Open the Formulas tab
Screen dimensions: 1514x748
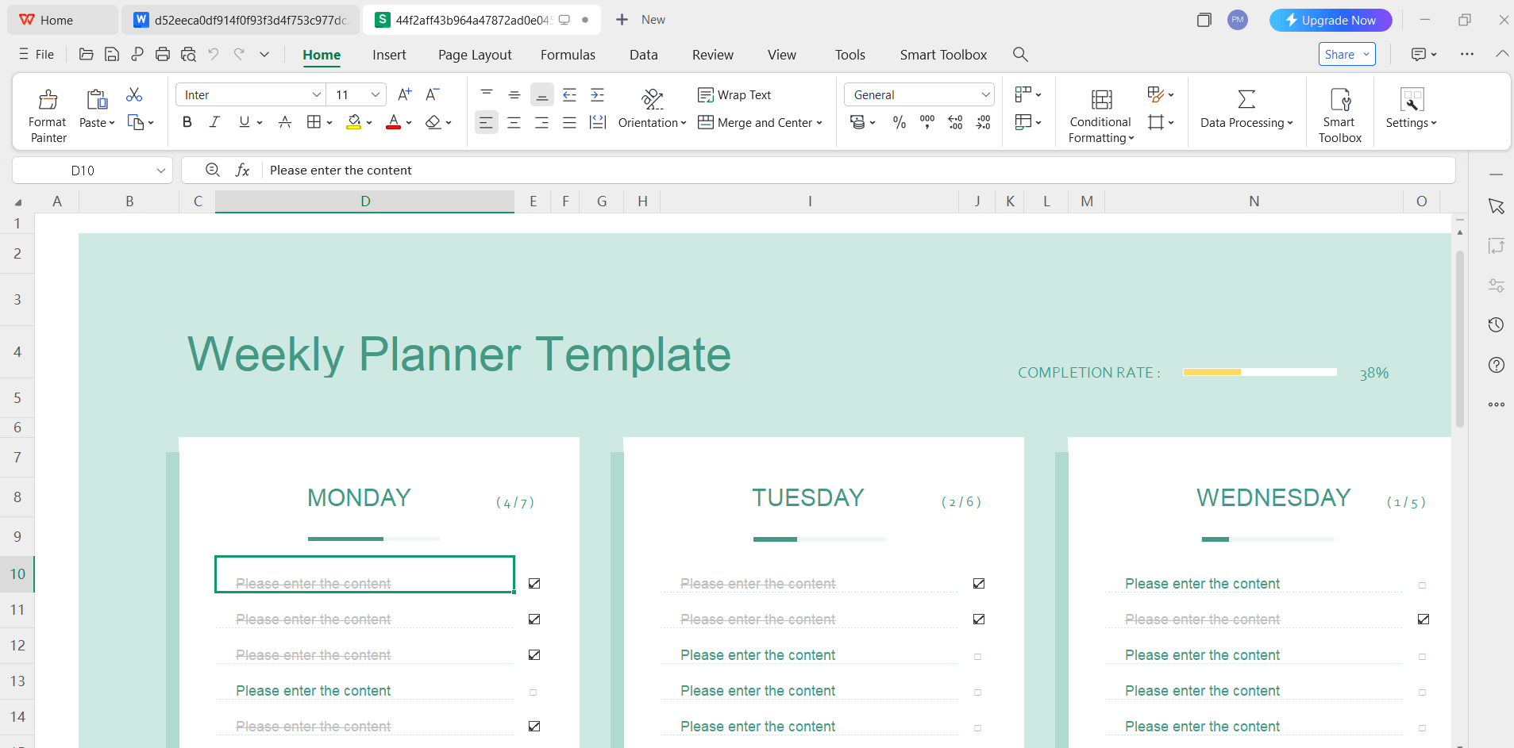click(568, 55)
